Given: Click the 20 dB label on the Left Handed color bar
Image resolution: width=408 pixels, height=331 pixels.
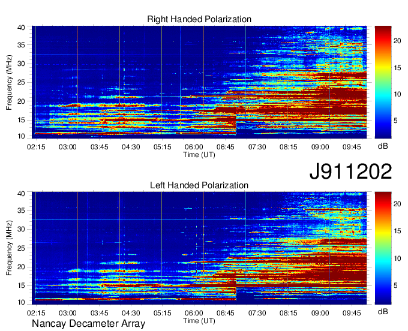Looking at the screenshot, I should coord(397,204).
